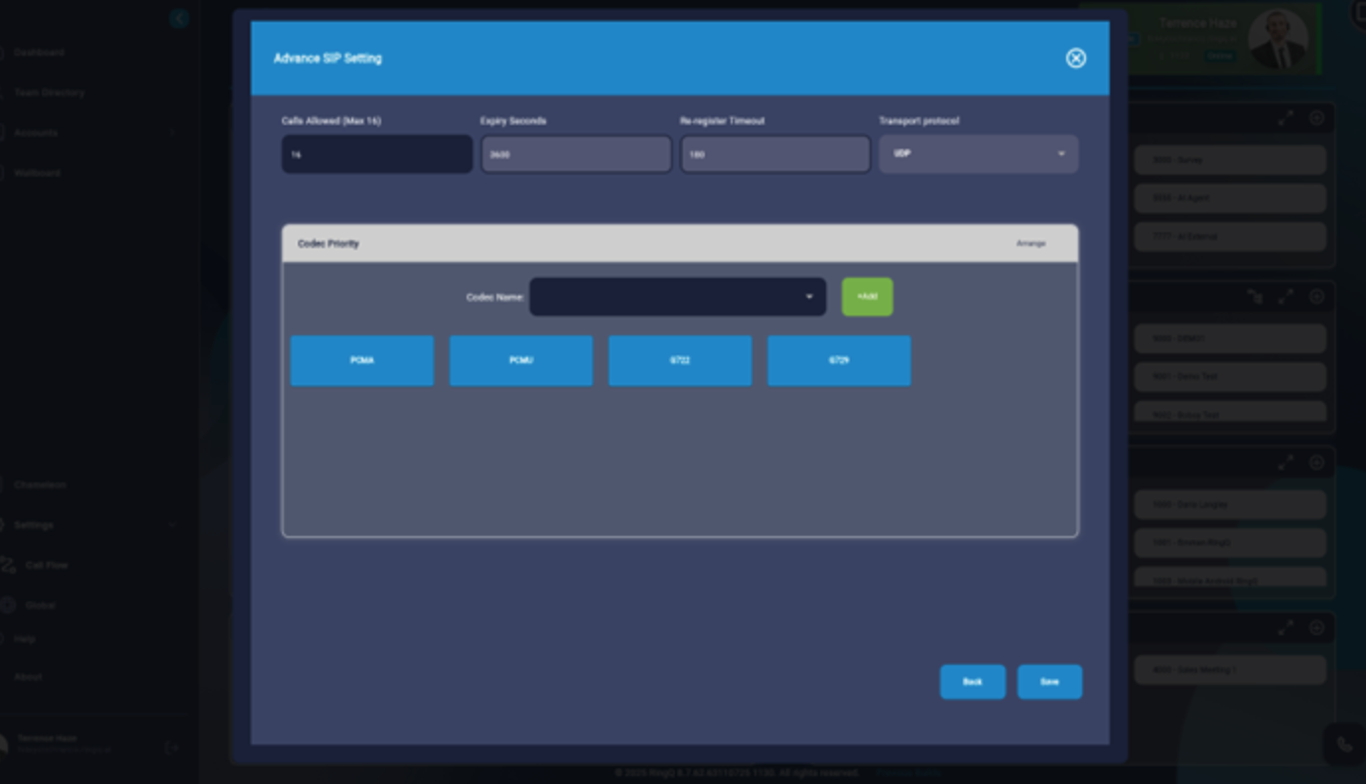1366x784 pixels.
Task: Open the Codec Name dropdown
Action: point(678,296)
